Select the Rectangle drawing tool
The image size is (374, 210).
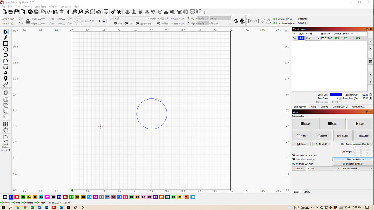click(5, 43)
